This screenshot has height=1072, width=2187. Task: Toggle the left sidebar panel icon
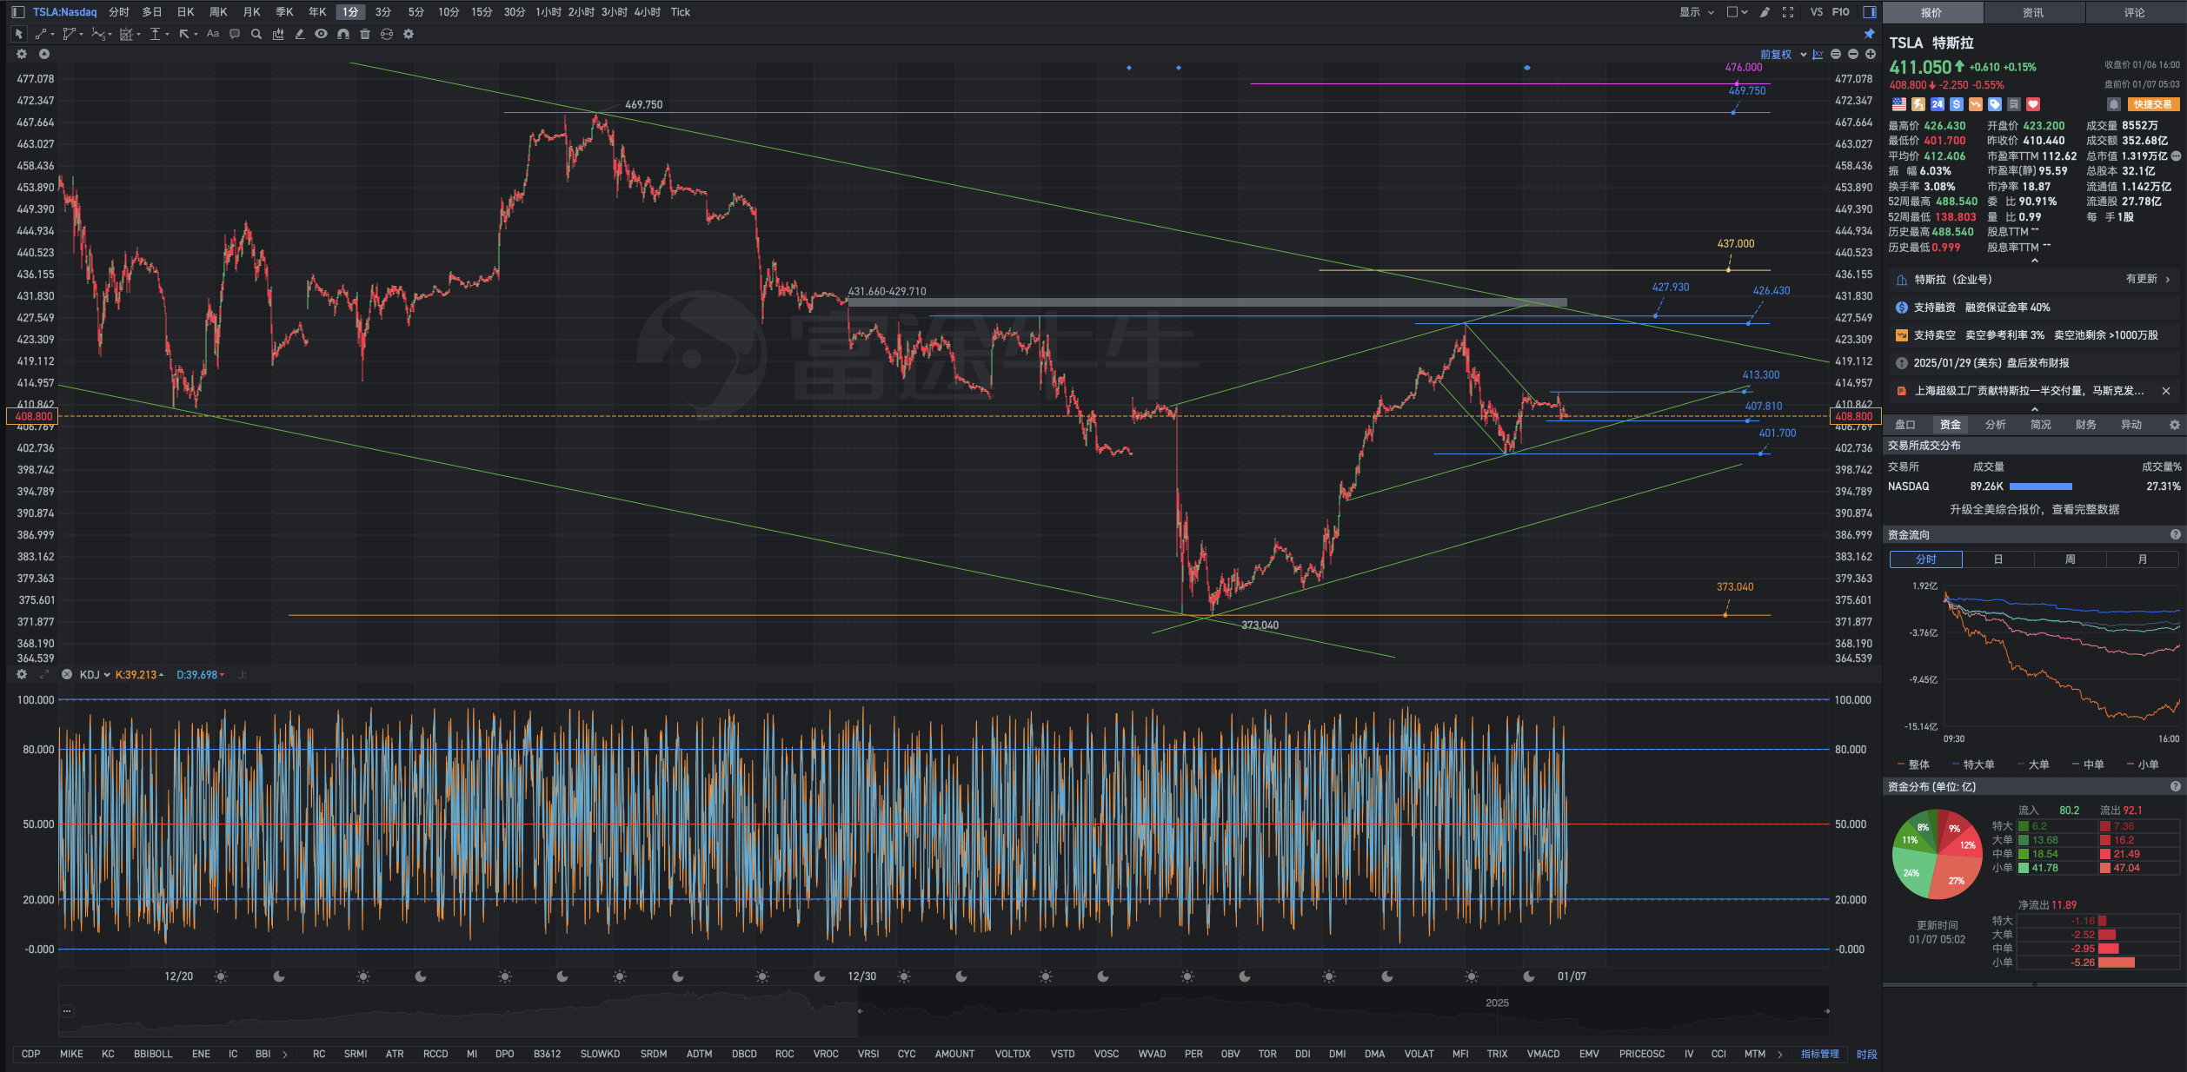click(17, 12)
